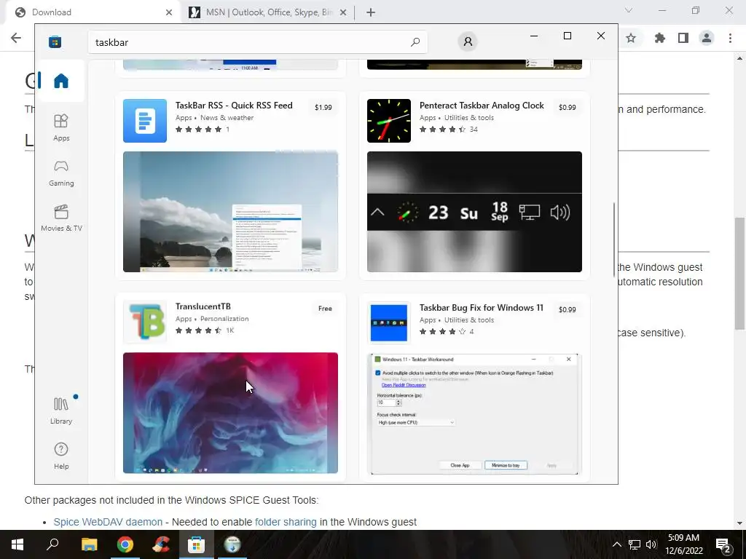
Task: Click the Penteract Analog Clock app icon
Action: pyautogui.click(x=389, y=121)
